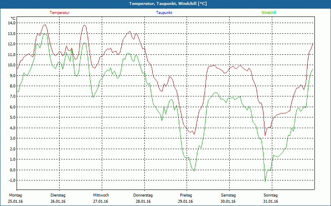Click the Mittwoch day label
Image resolution: width=331 pixels, height=206 pixels.
click(101, 195)
